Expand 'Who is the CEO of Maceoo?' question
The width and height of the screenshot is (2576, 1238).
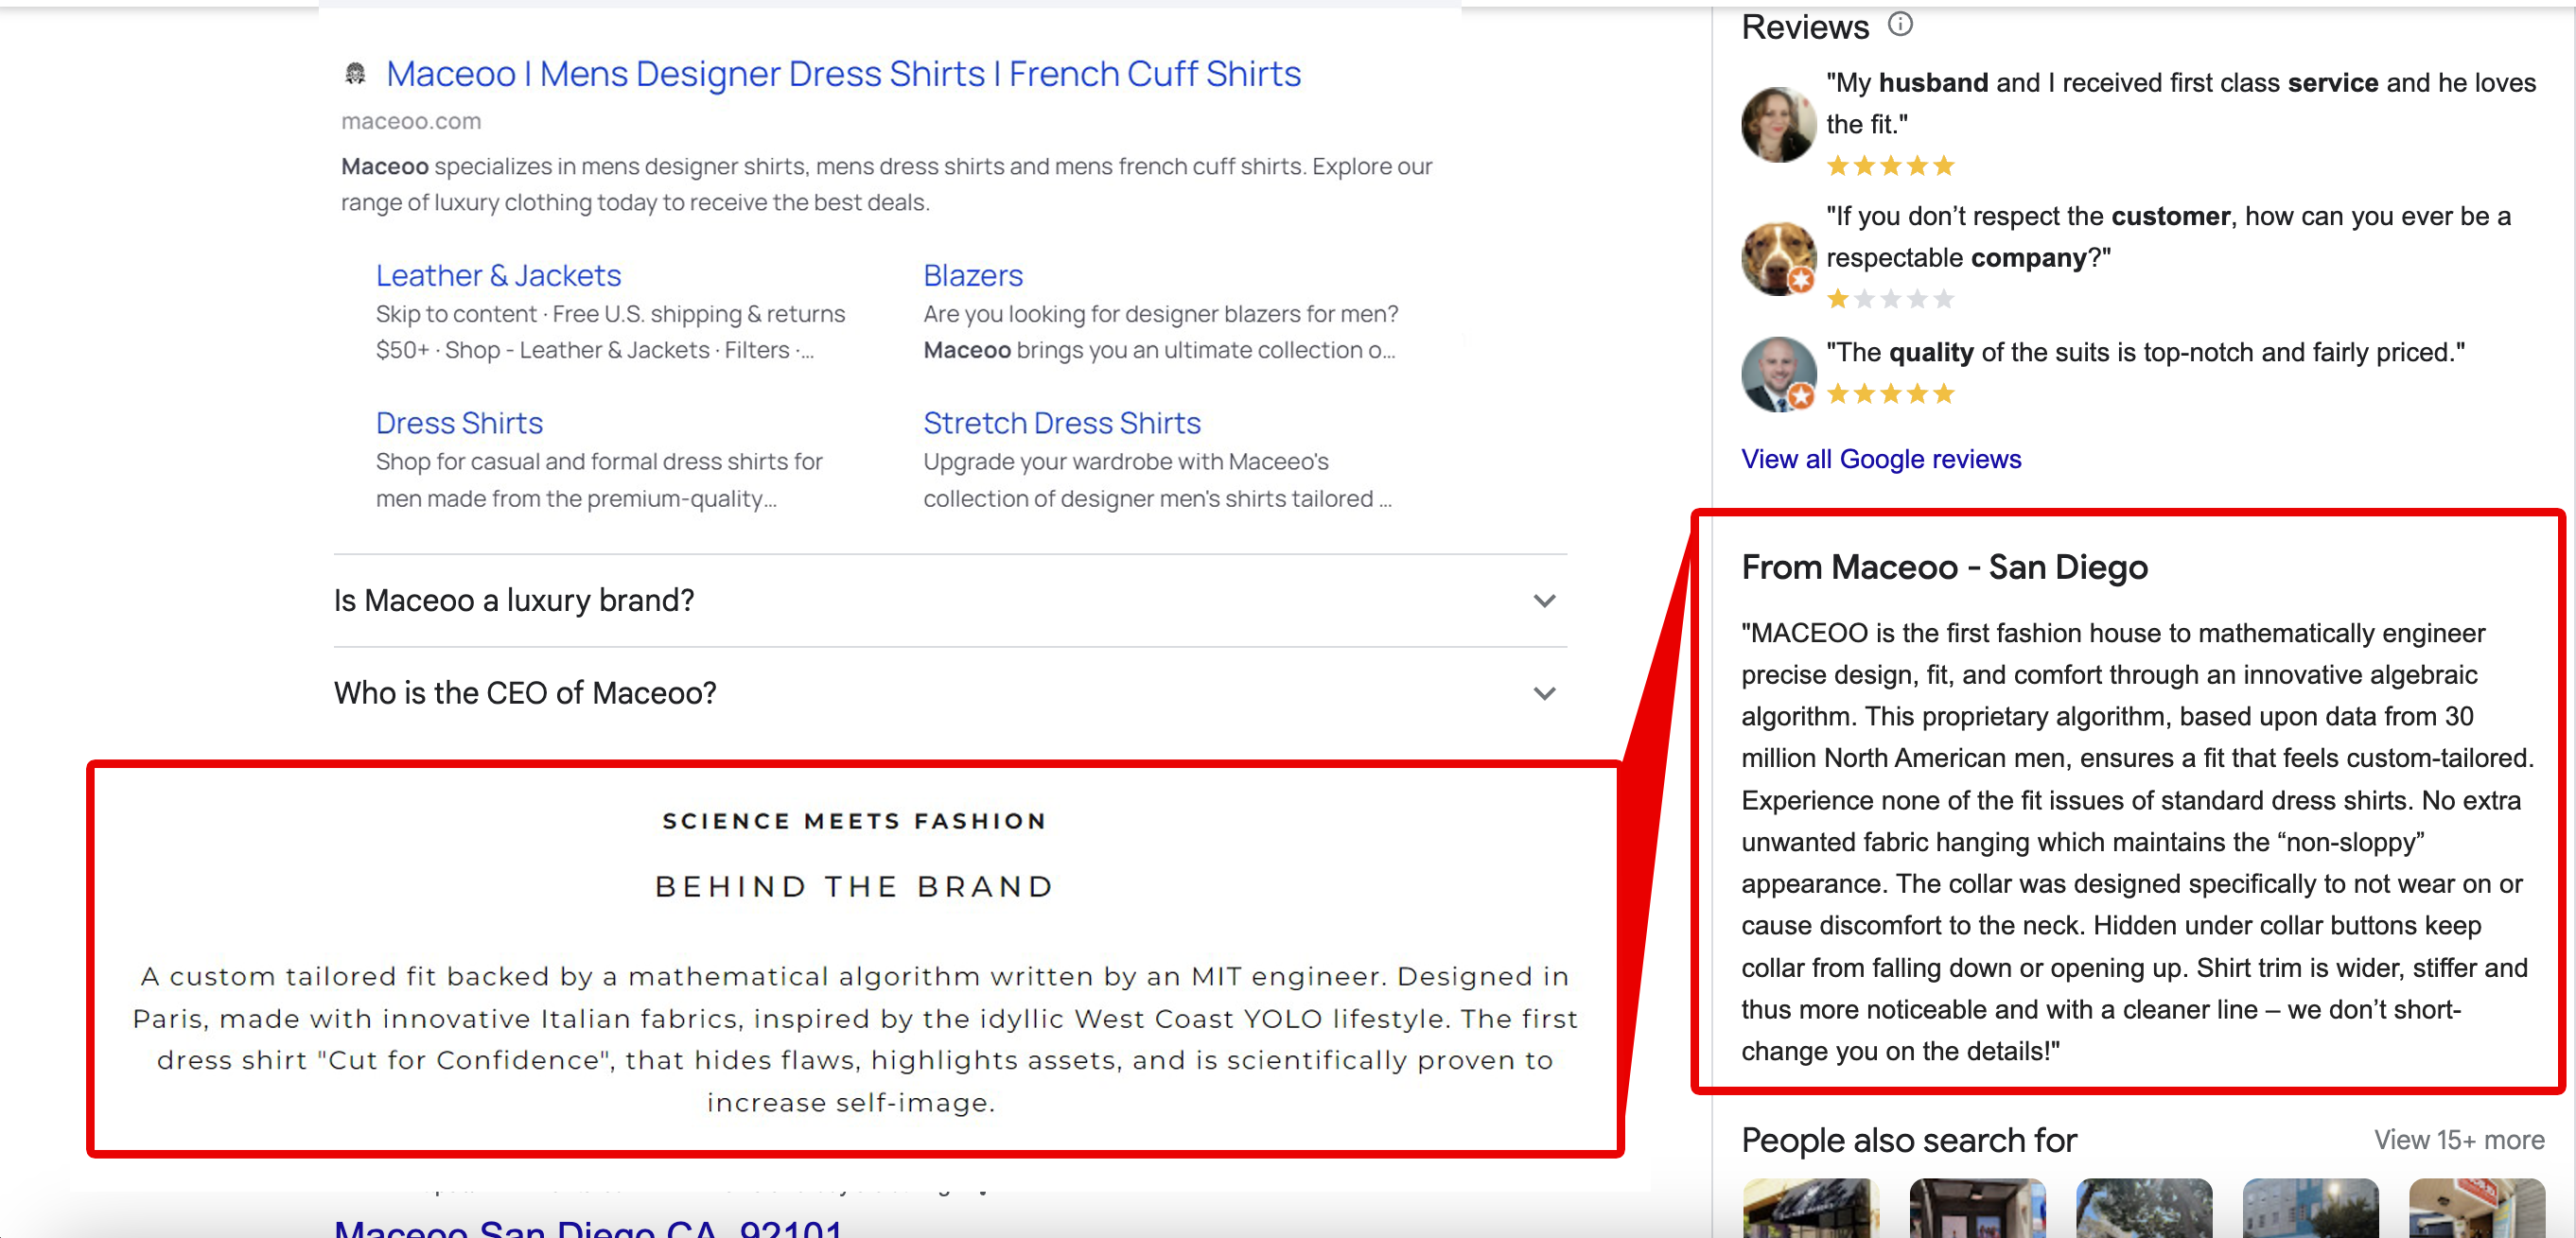[x=950, y=692]
